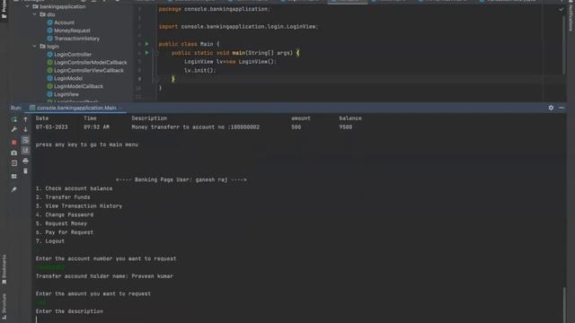Open run configuration wrench icon
The image size is (575, 323).
click(14, 129)
